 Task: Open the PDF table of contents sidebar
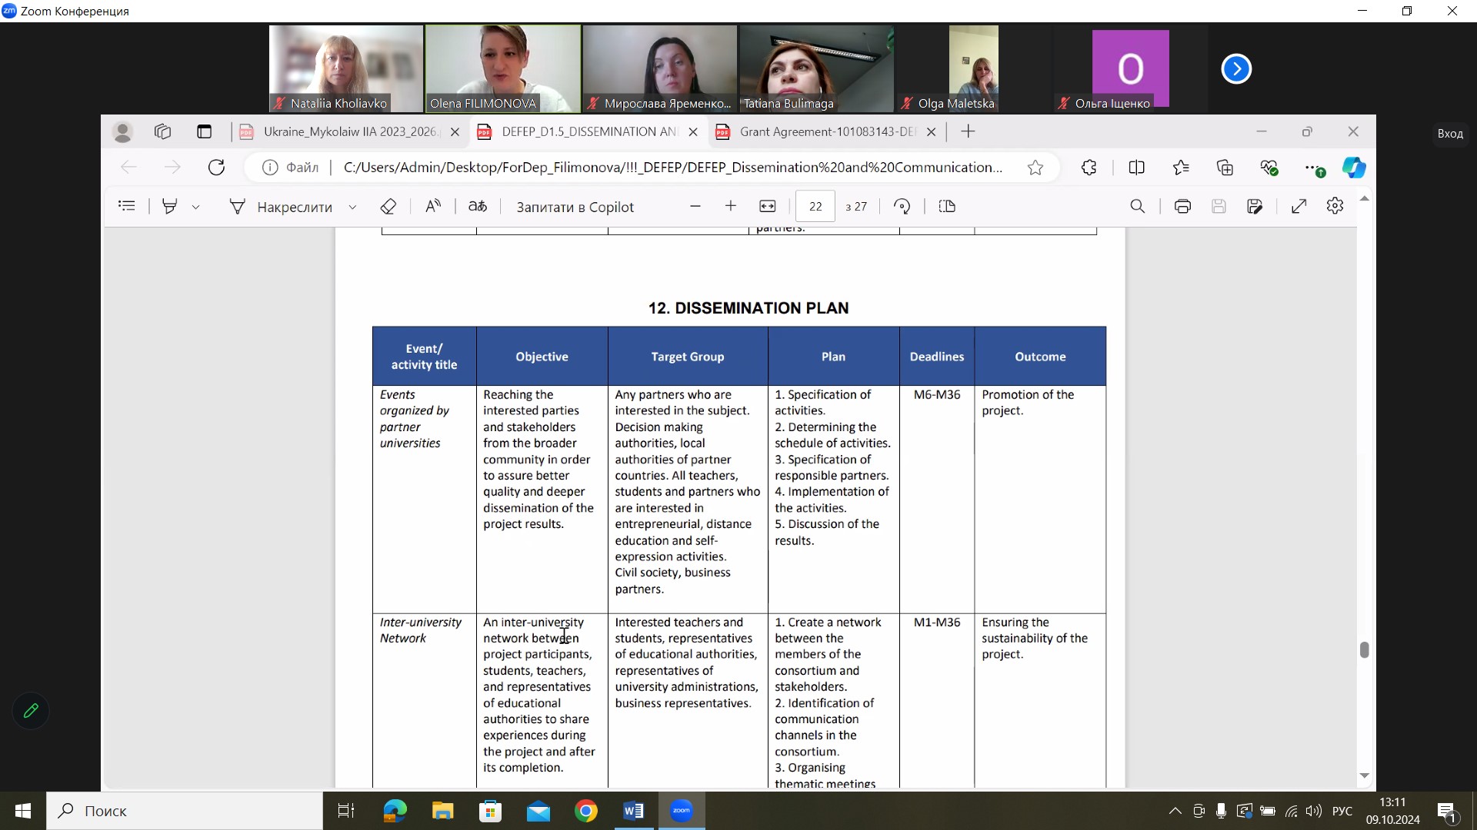pyautogui.click(x=127, y=206)
